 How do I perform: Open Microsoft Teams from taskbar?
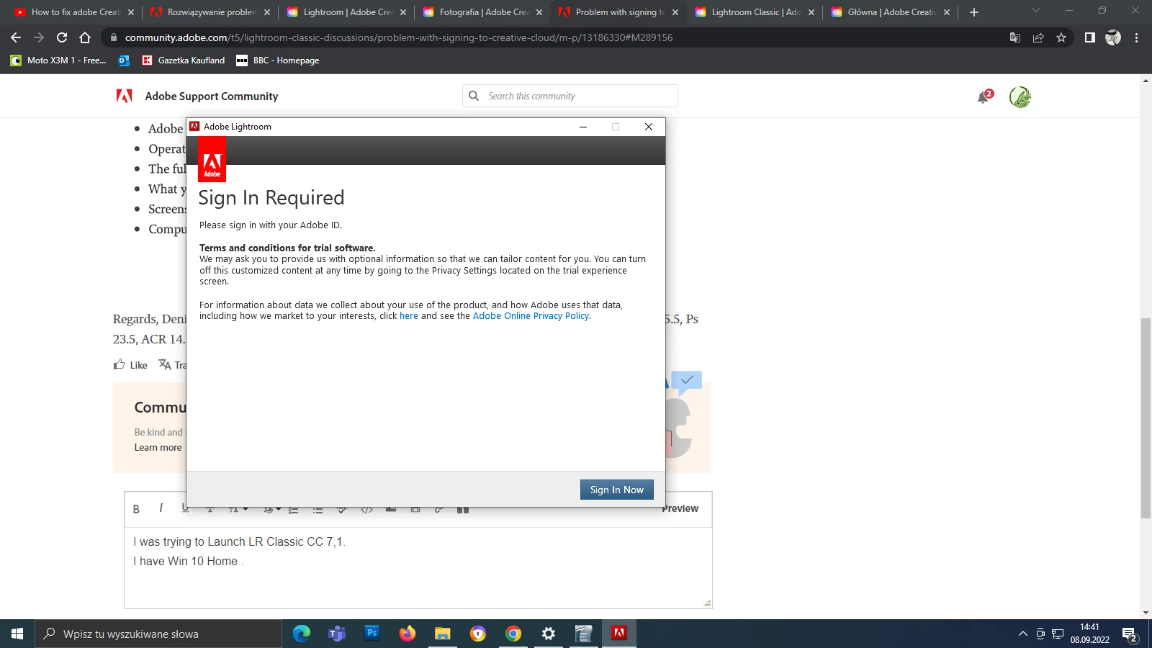[x=337, y=634]
